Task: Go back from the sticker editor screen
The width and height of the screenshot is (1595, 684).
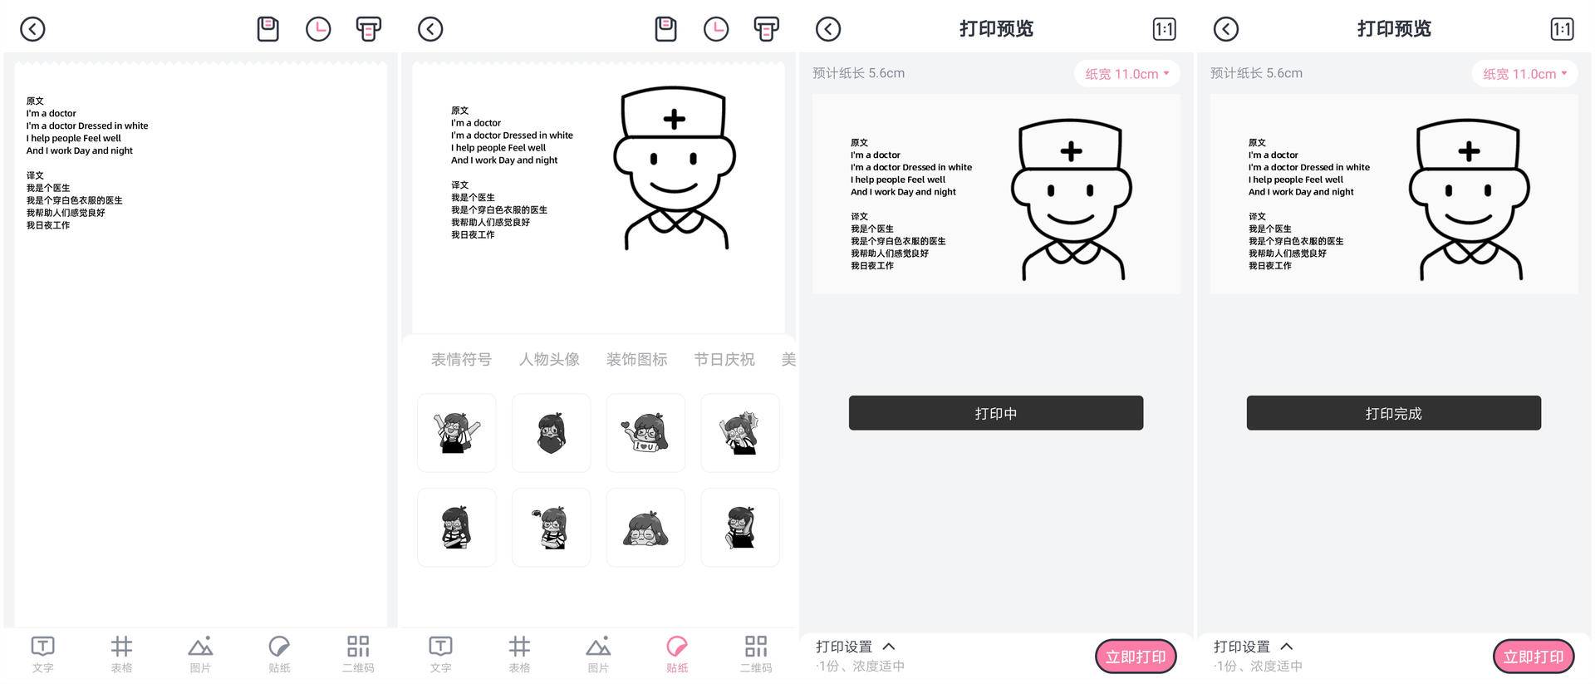Action: (x=430, y=29)
